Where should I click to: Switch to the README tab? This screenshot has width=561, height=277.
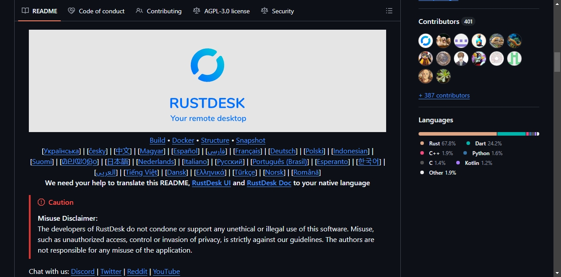click(40, 11)
